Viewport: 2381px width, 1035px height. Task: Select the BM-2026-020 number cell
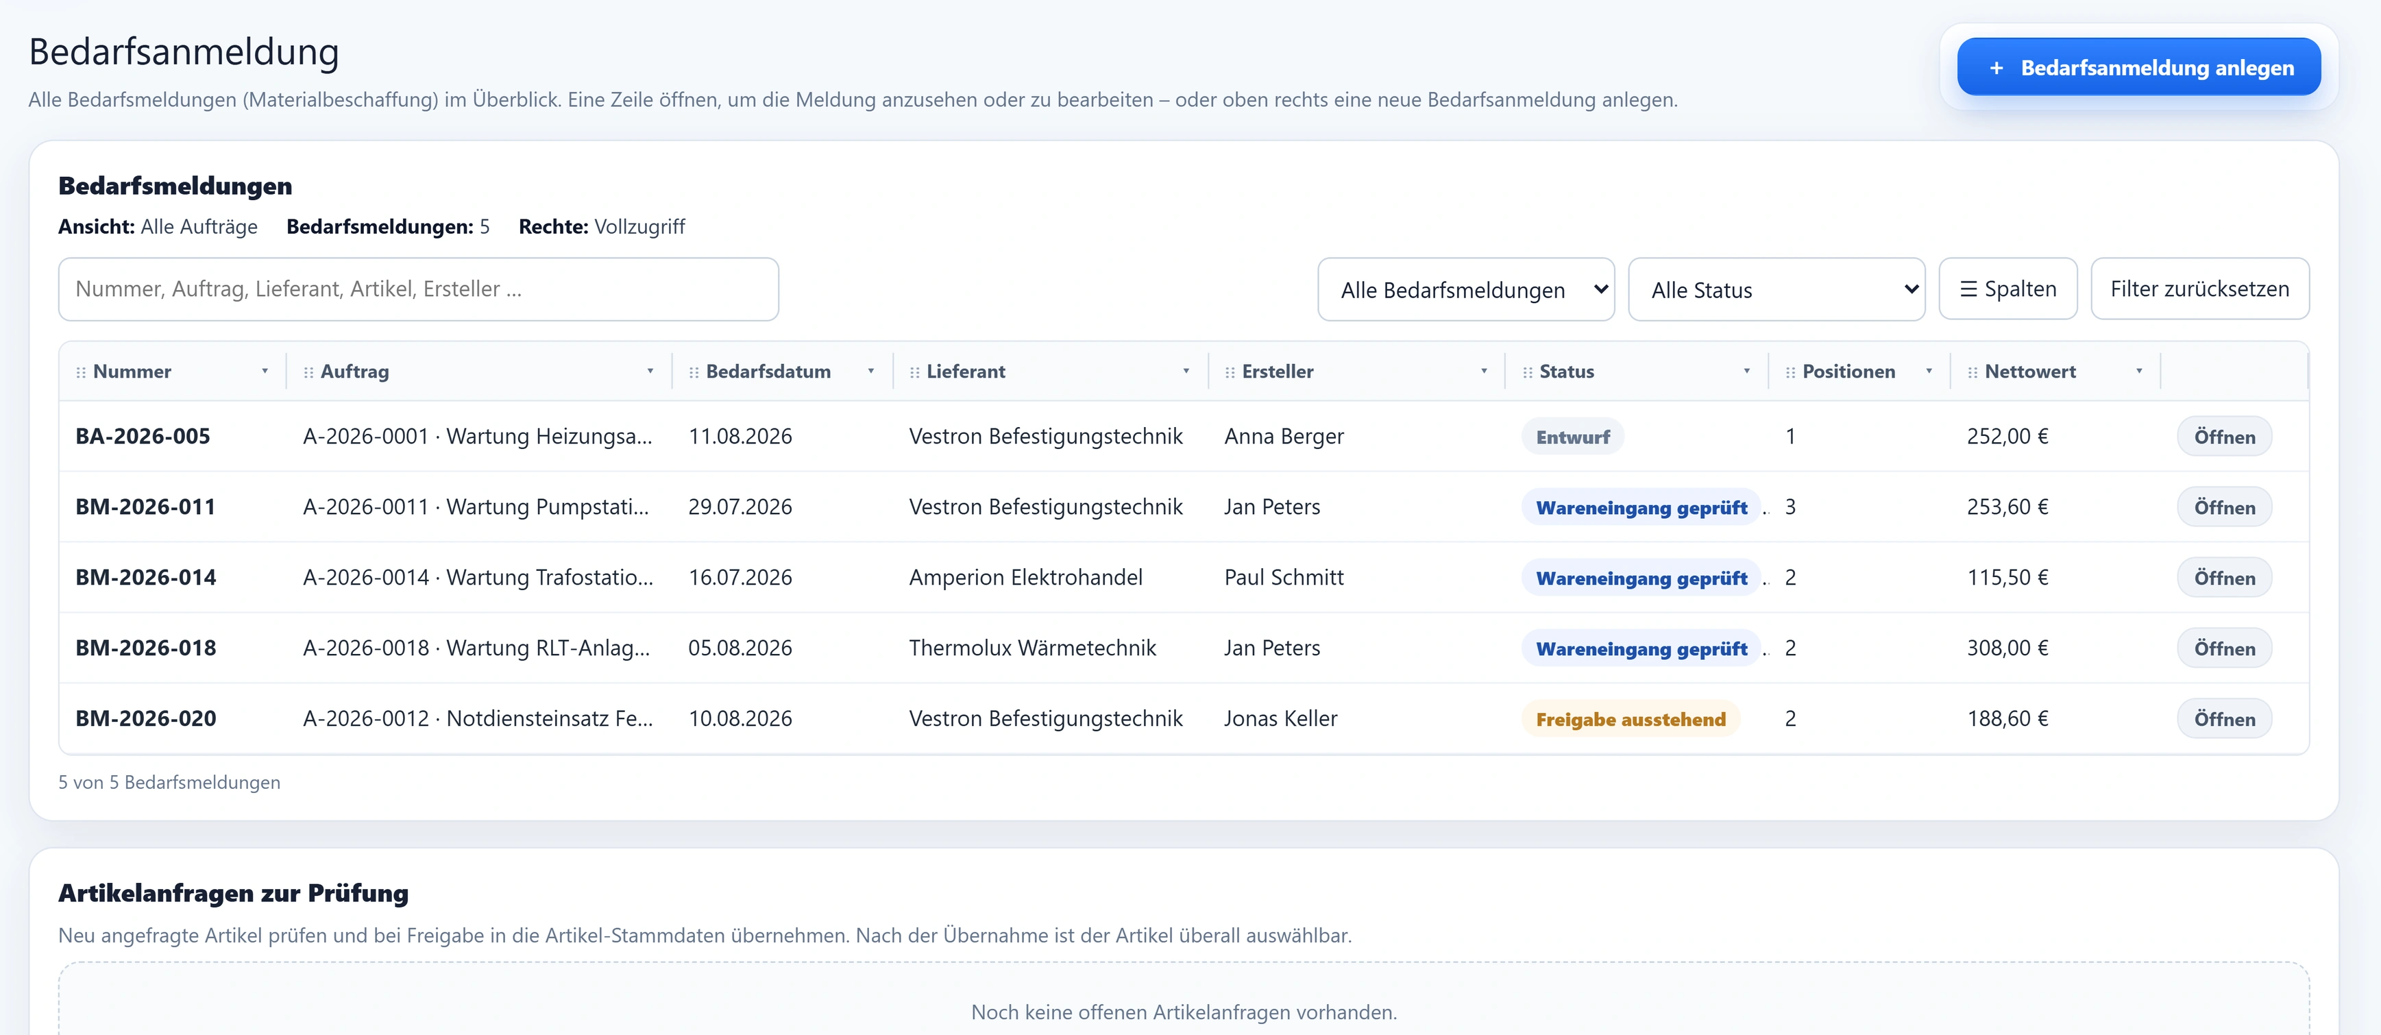[146, 718]
